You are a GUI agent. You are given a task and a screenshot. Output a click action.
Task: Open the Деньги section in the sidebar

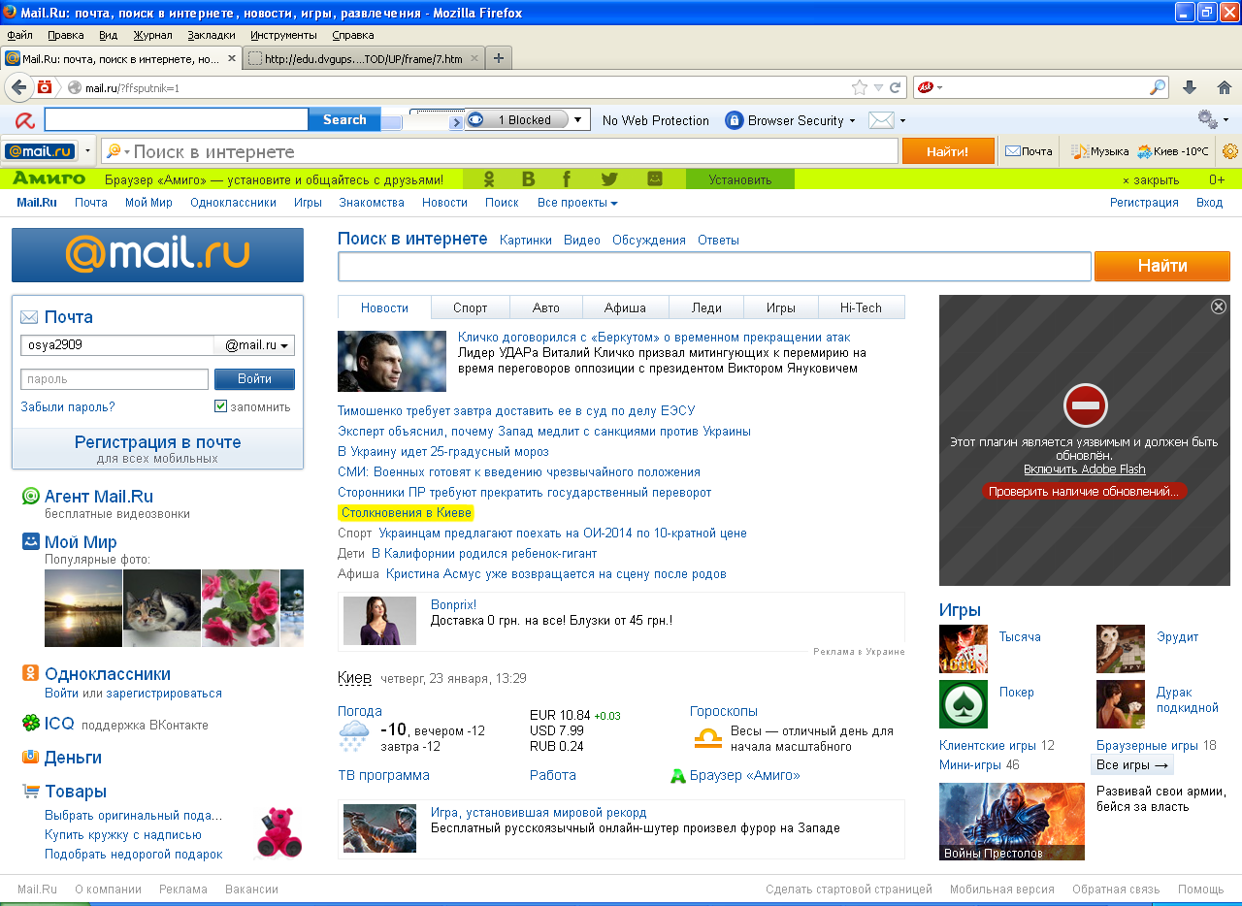coord(73,758)
